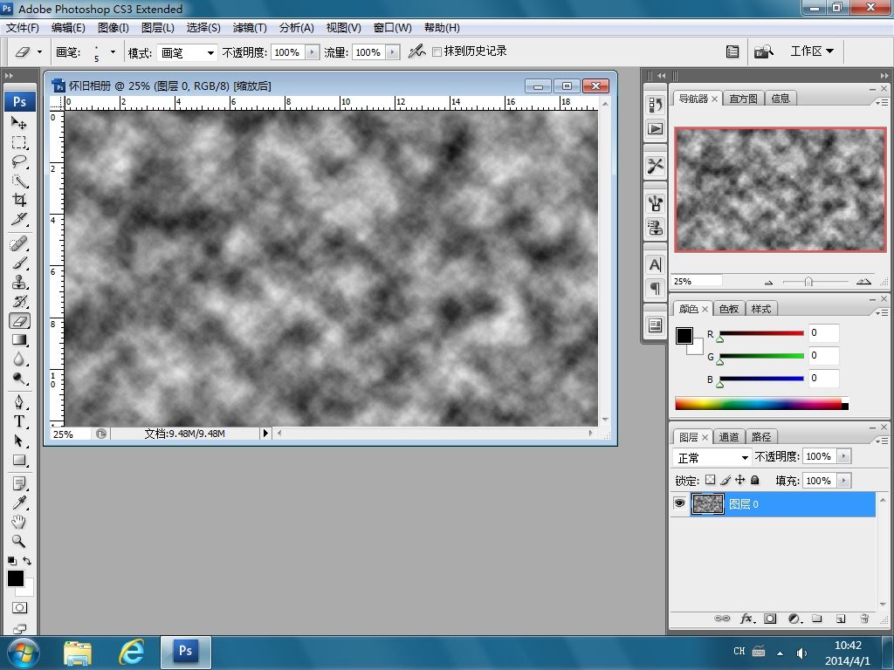
Task: Open the Windows Start button
Action: pyautogui.click(x=23, y=651)
